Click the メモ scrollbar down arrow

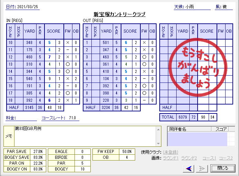158,143
